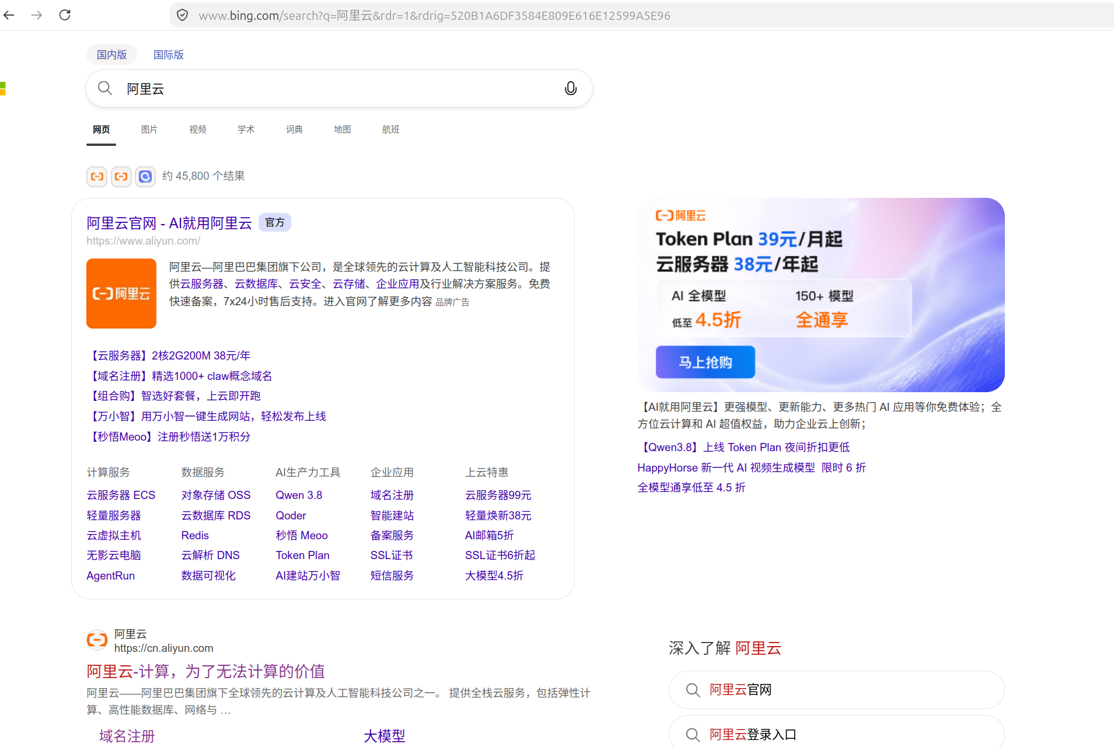Select the 网页 results tab
This screenshot has height=747, width=1114.
pyautogui.click(x=101, y=130)
